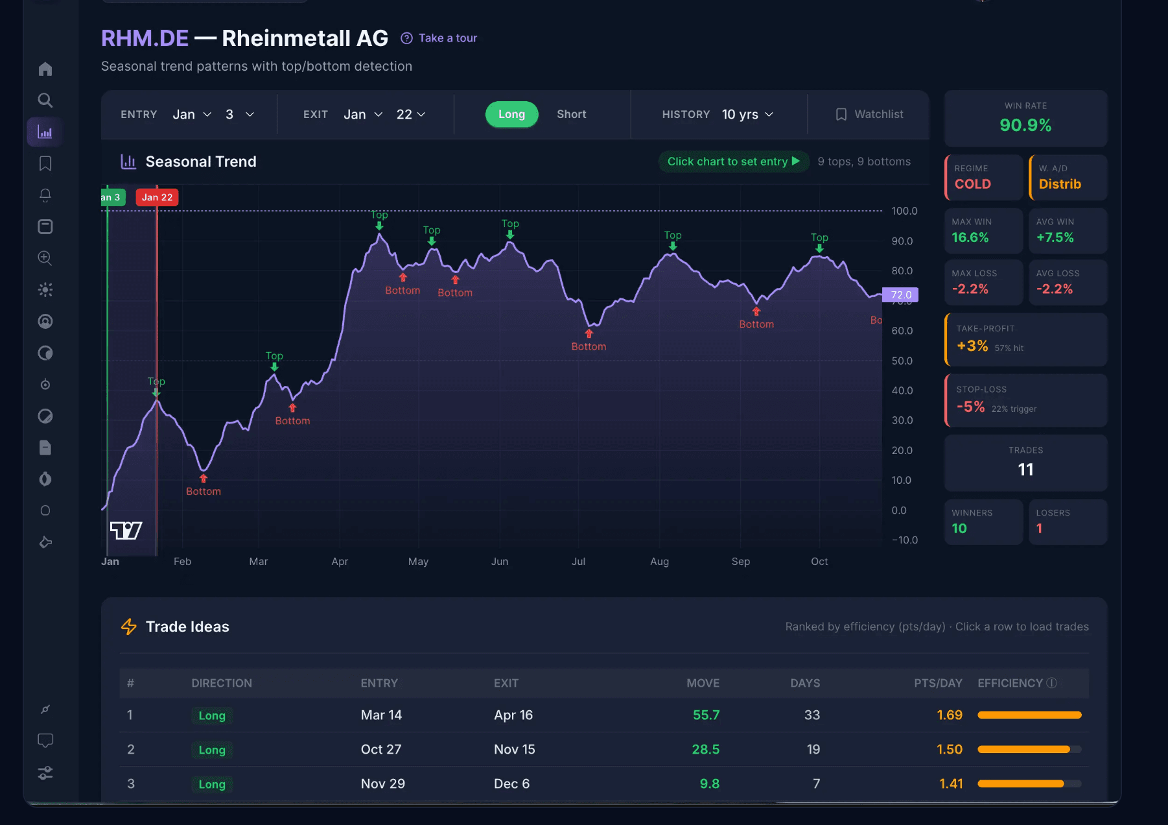Keep Long direction enabled
The width and height of the screenshot is (1168, 825).
click(511, 114)
